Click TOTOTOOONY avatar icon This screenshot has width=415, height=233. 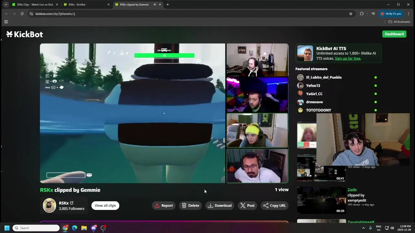pyautogui.click(x=301, y=110)
